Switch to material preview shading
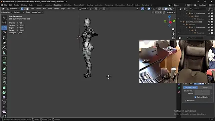The image size is (215, 121). coord(168,9)
